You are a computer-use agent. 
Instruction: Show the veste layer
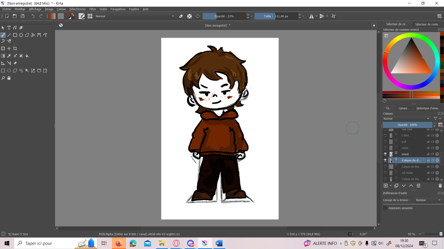(385, 148)
